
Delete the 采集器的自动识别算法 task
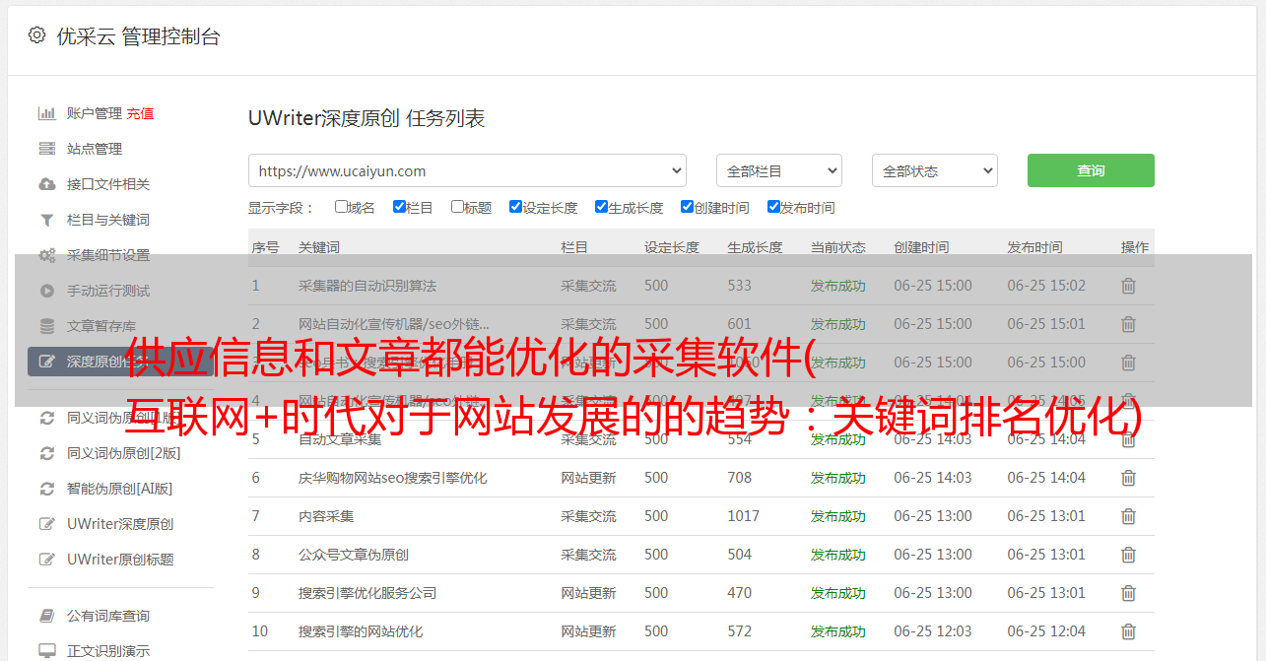(1128, 286)
